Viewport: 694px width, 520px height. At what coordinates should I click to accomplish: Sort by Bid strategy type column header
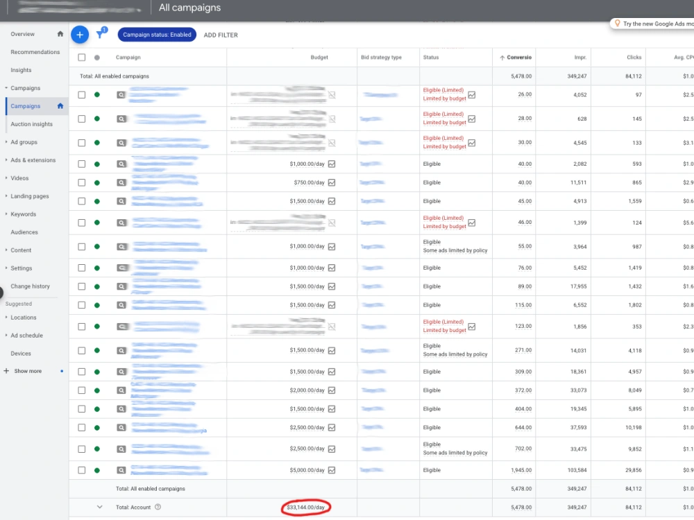coord(381,58)
